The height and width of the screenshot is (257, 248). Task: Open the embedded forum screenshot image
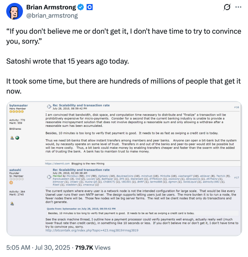pyautogui.click(x=124, y=168)
